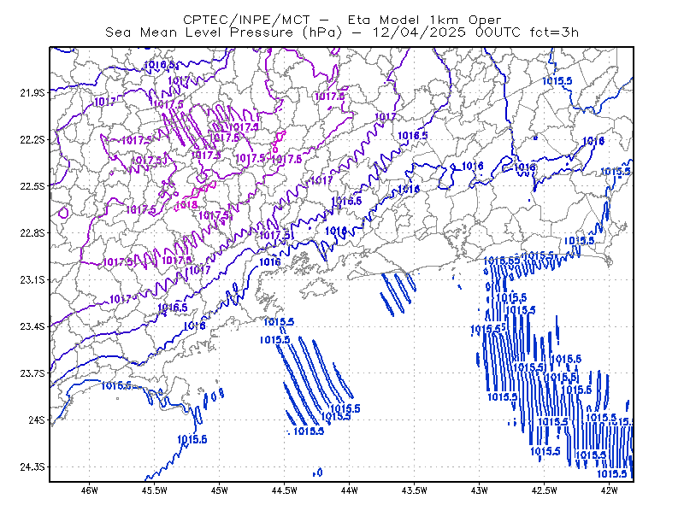Select the 21.9S latitude axis label
The width and height of the screenshot is (684, 528).
pos(32,93)
